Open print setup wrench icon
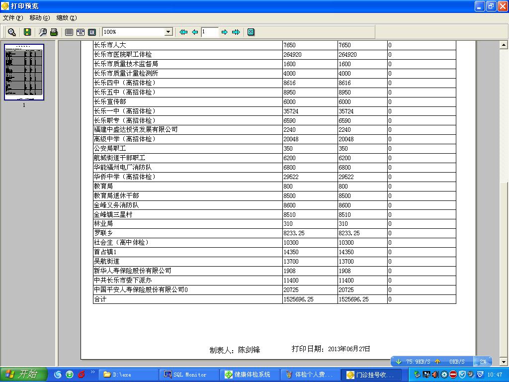The image size is (509, 382). click(43, 32)
